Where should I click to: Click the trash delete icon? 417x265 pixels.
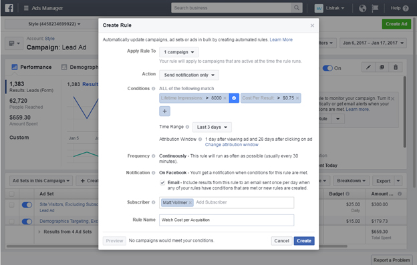tap(396, 67)
